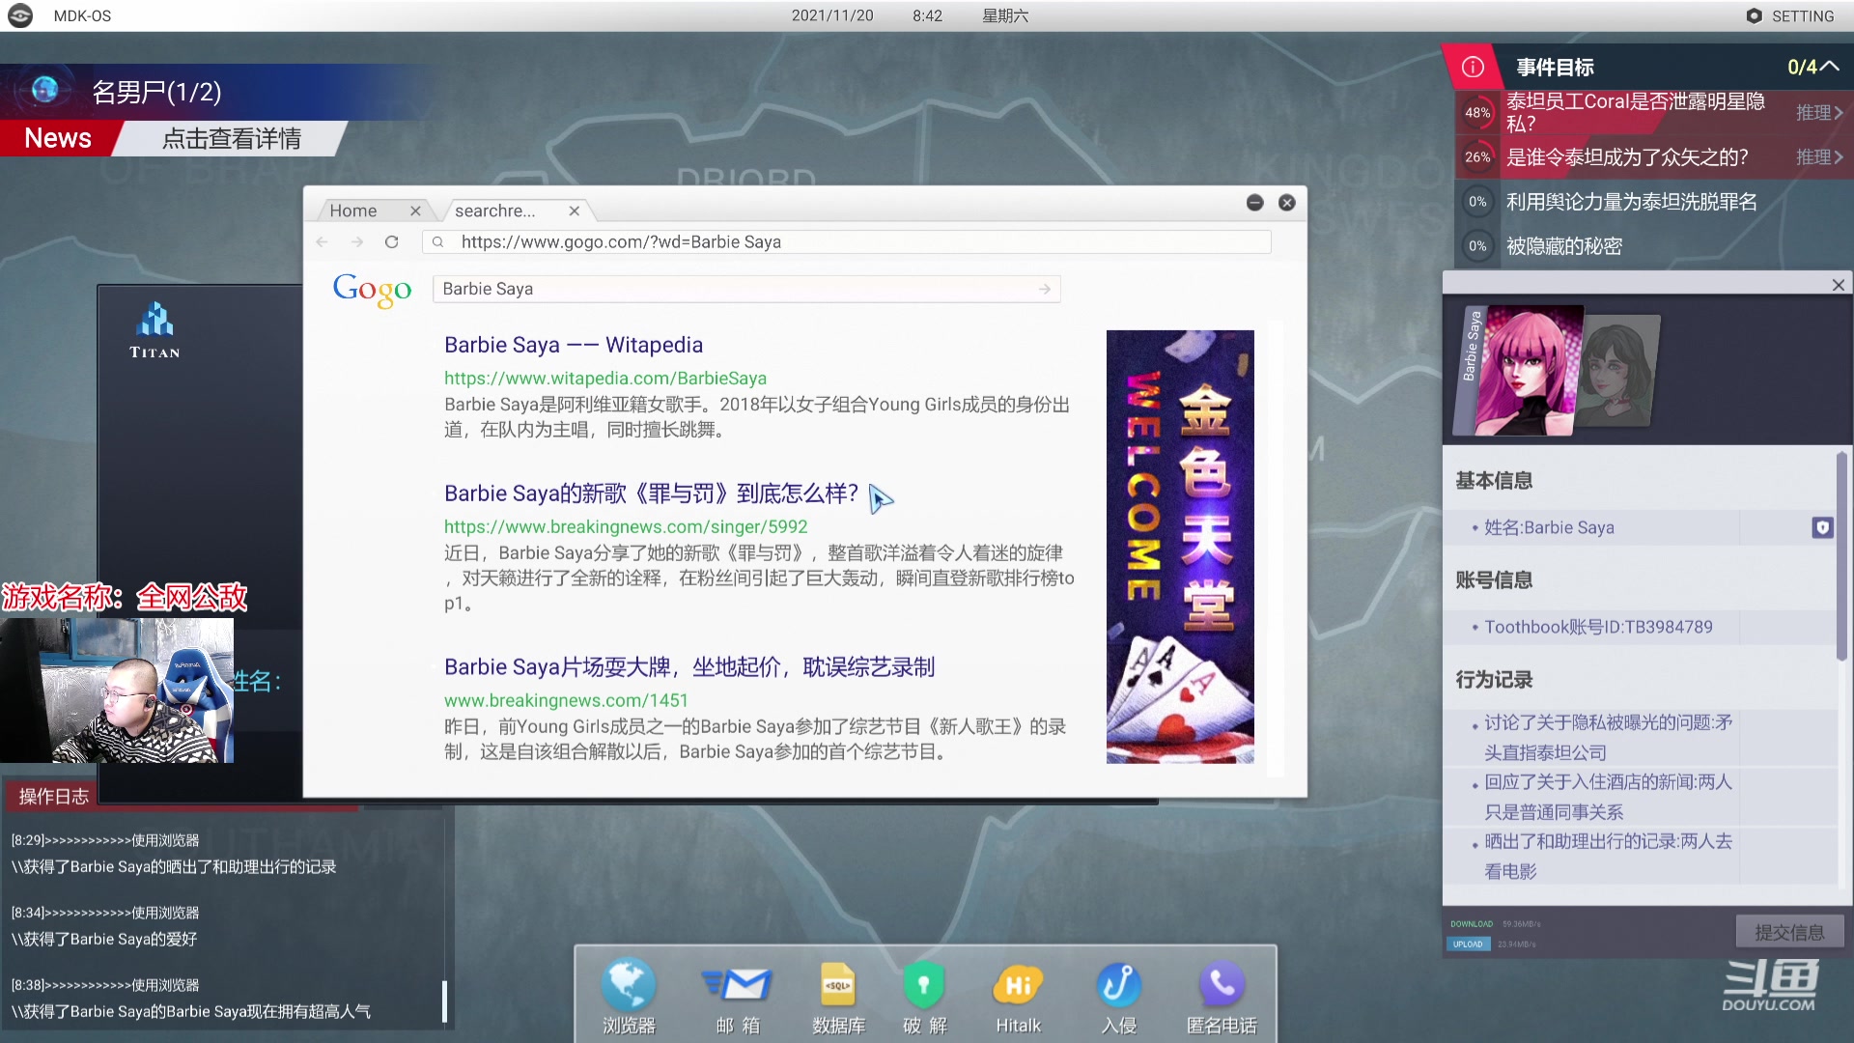Click 点击查看详情 news details
The width and height of the screenshot is (1854, 1043).
tap(231, 138)
